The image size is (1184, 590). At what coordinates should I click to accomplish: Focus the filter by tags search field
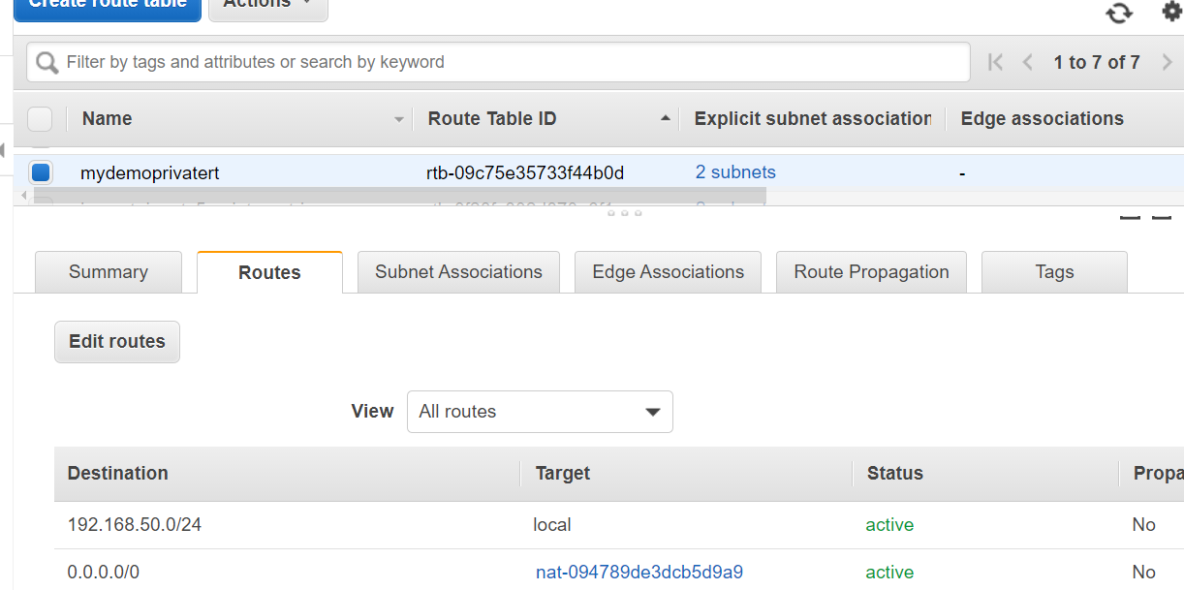coord(514,62)
